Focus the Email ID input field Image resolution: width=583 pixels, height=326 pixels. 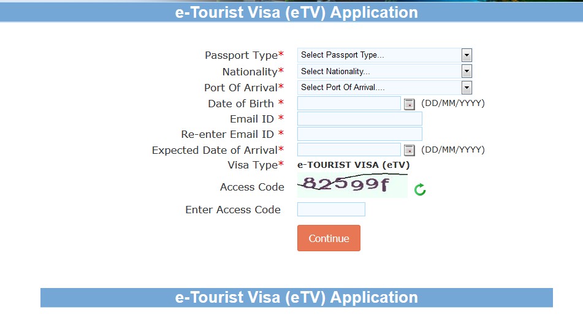[360, 119]
